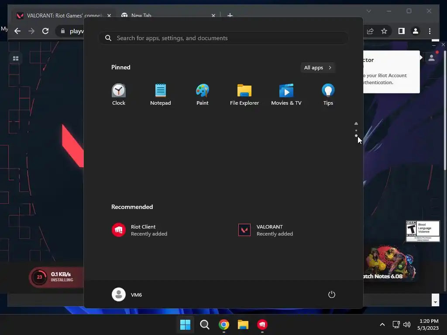Reload the page in Chrome
The height and width of the screenshot is (335, 447).
45,31
